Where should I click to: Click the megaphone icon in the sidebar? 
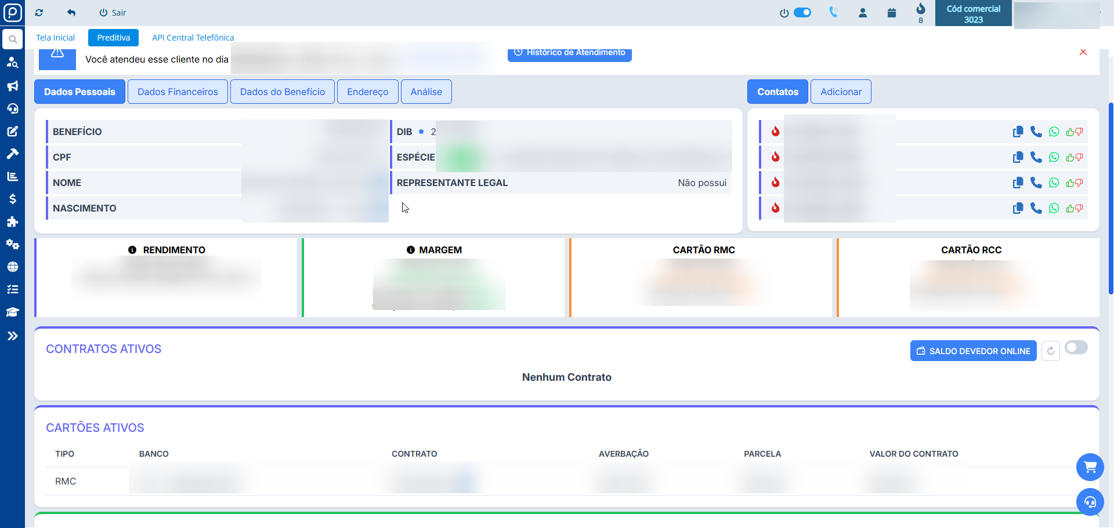12,86
